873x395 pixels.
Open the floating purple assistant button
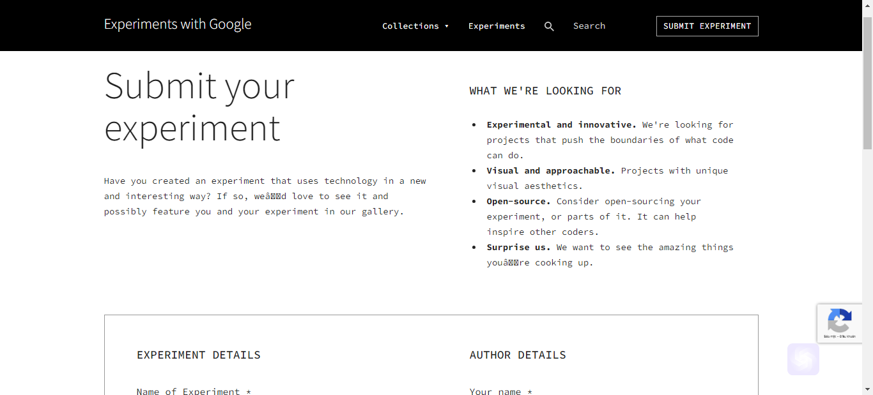[x=803, y=359]
